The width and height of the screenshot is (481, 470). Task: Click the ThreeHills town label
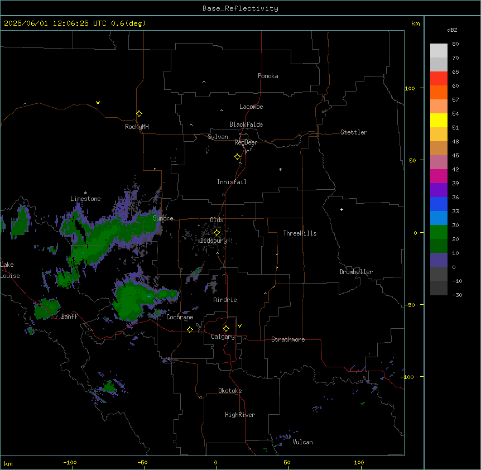pos(300,233)
